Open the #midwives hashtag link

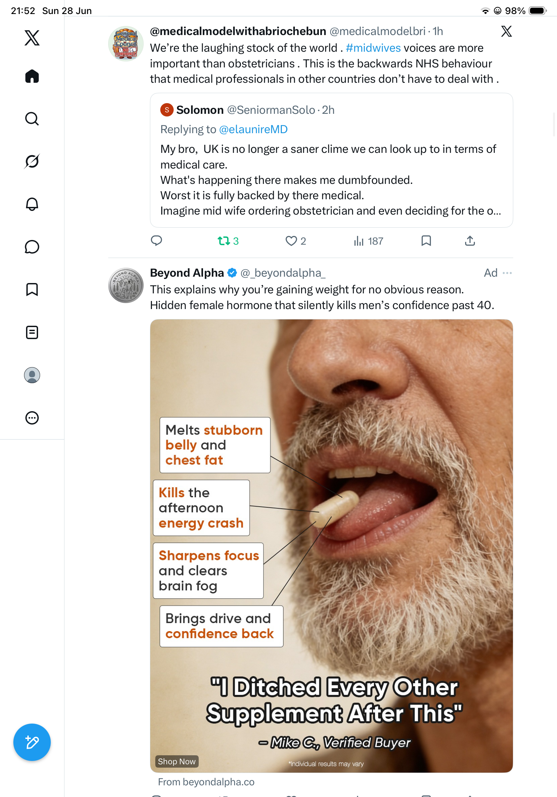pyautogui.click(x=373, y=48)
